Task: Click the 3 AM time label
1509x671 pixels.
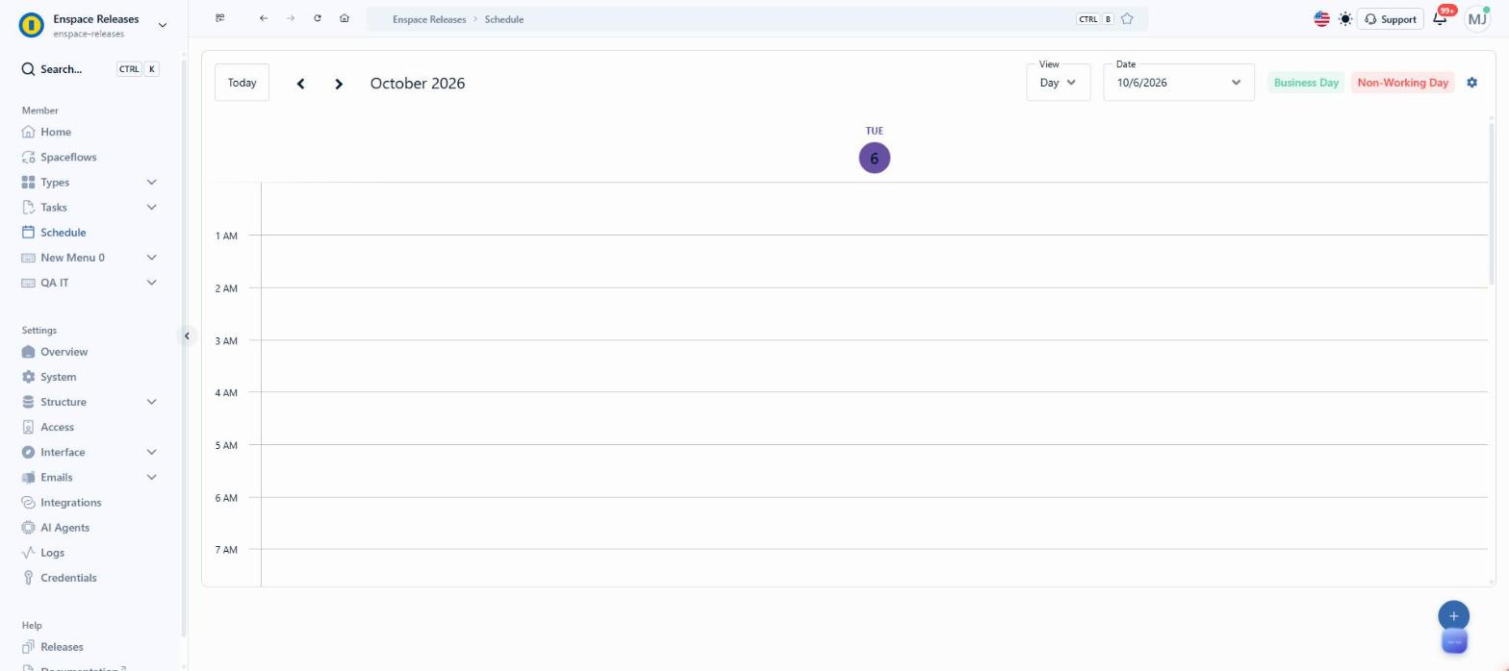Action: [x=226, y=340]
